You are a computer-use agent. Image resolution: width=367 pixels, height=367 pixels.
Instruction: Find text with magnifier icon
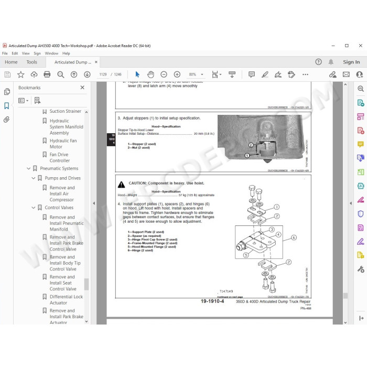(61, 74)
